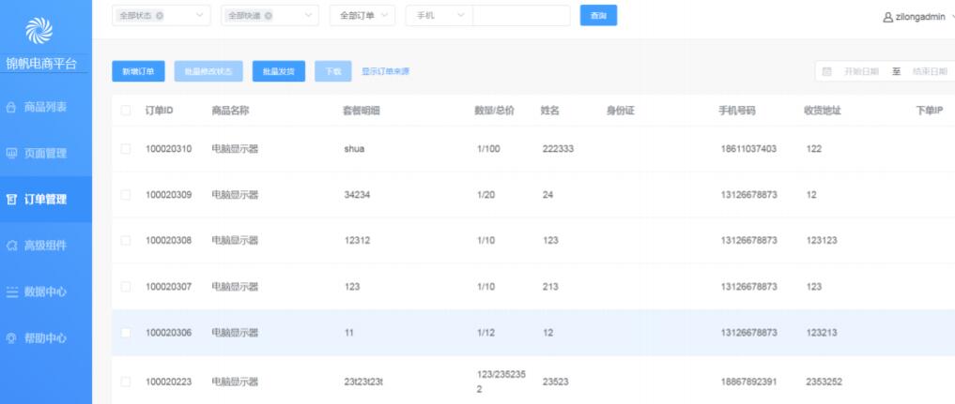Check the box for order 100020309
The height and width of the screenshot is (404, 955).
tap(126, 195)
